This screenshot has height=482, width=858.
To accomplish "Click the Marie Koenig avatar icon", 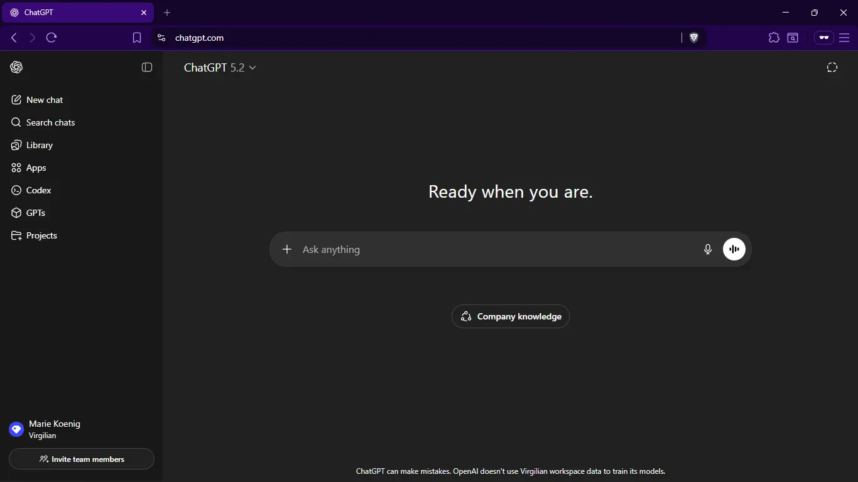I will tap(16, 429).
